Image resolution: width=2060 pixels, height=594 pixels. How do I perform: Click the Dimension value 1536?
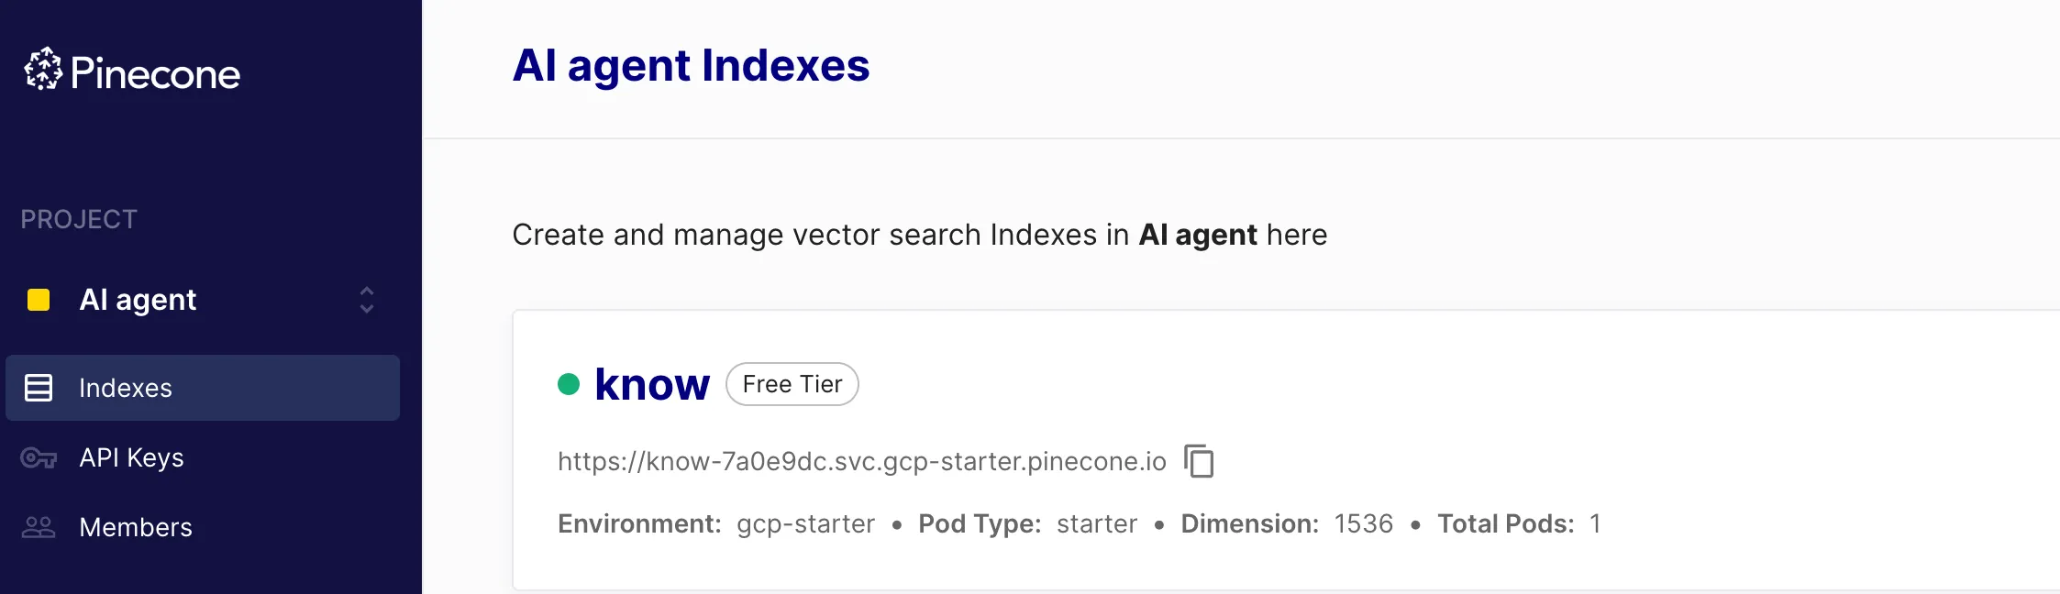tap(1363, 523)
